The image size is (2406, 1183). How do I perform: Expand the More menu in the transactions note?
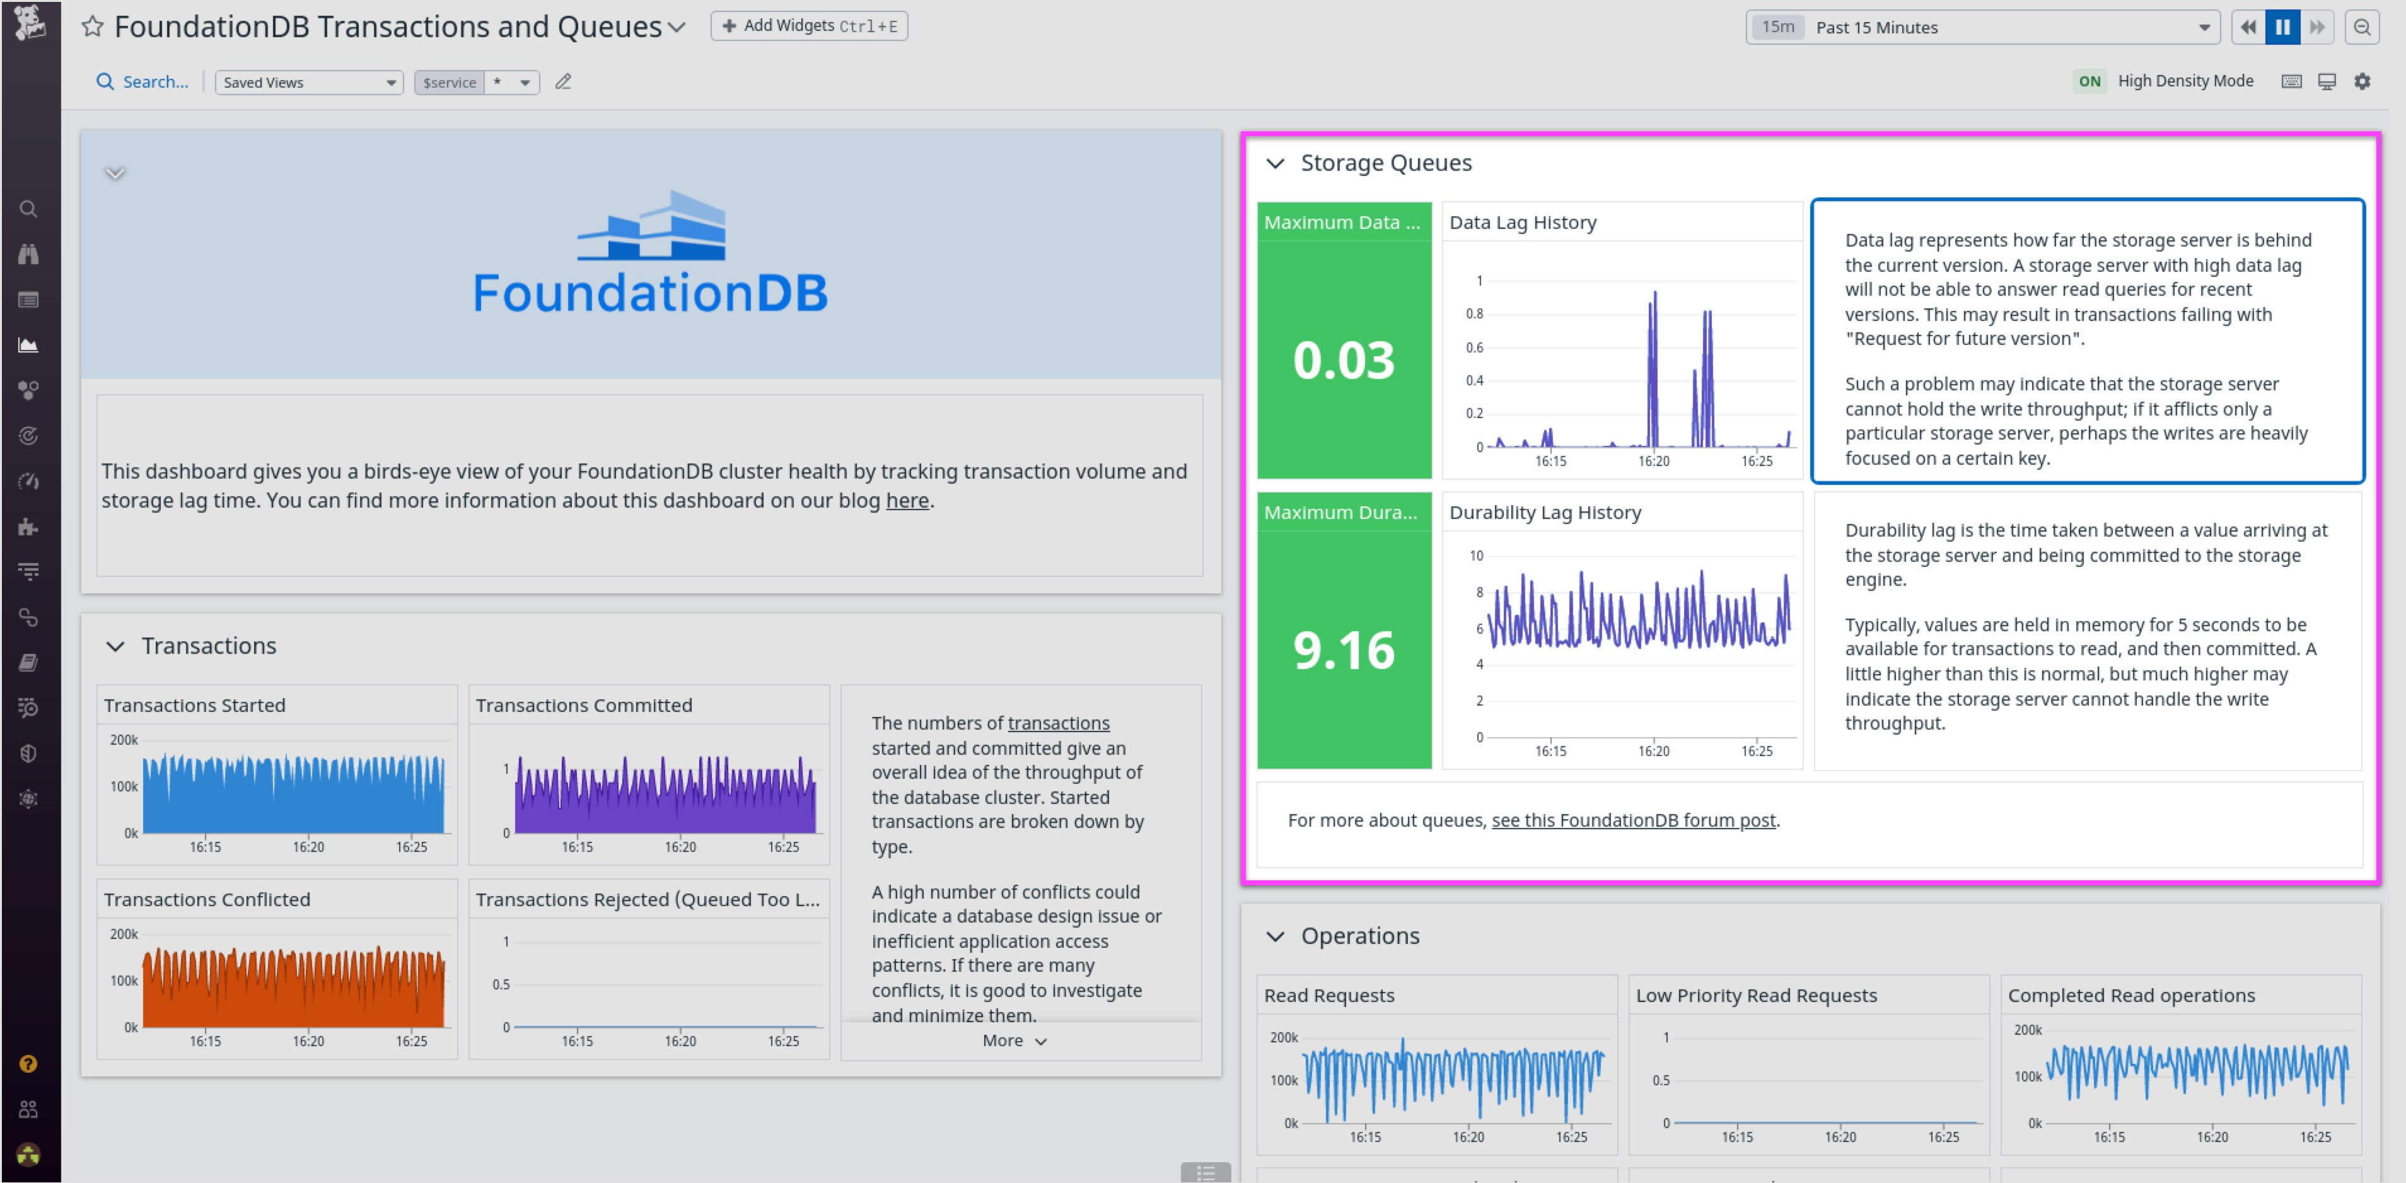[1013, 1040]
